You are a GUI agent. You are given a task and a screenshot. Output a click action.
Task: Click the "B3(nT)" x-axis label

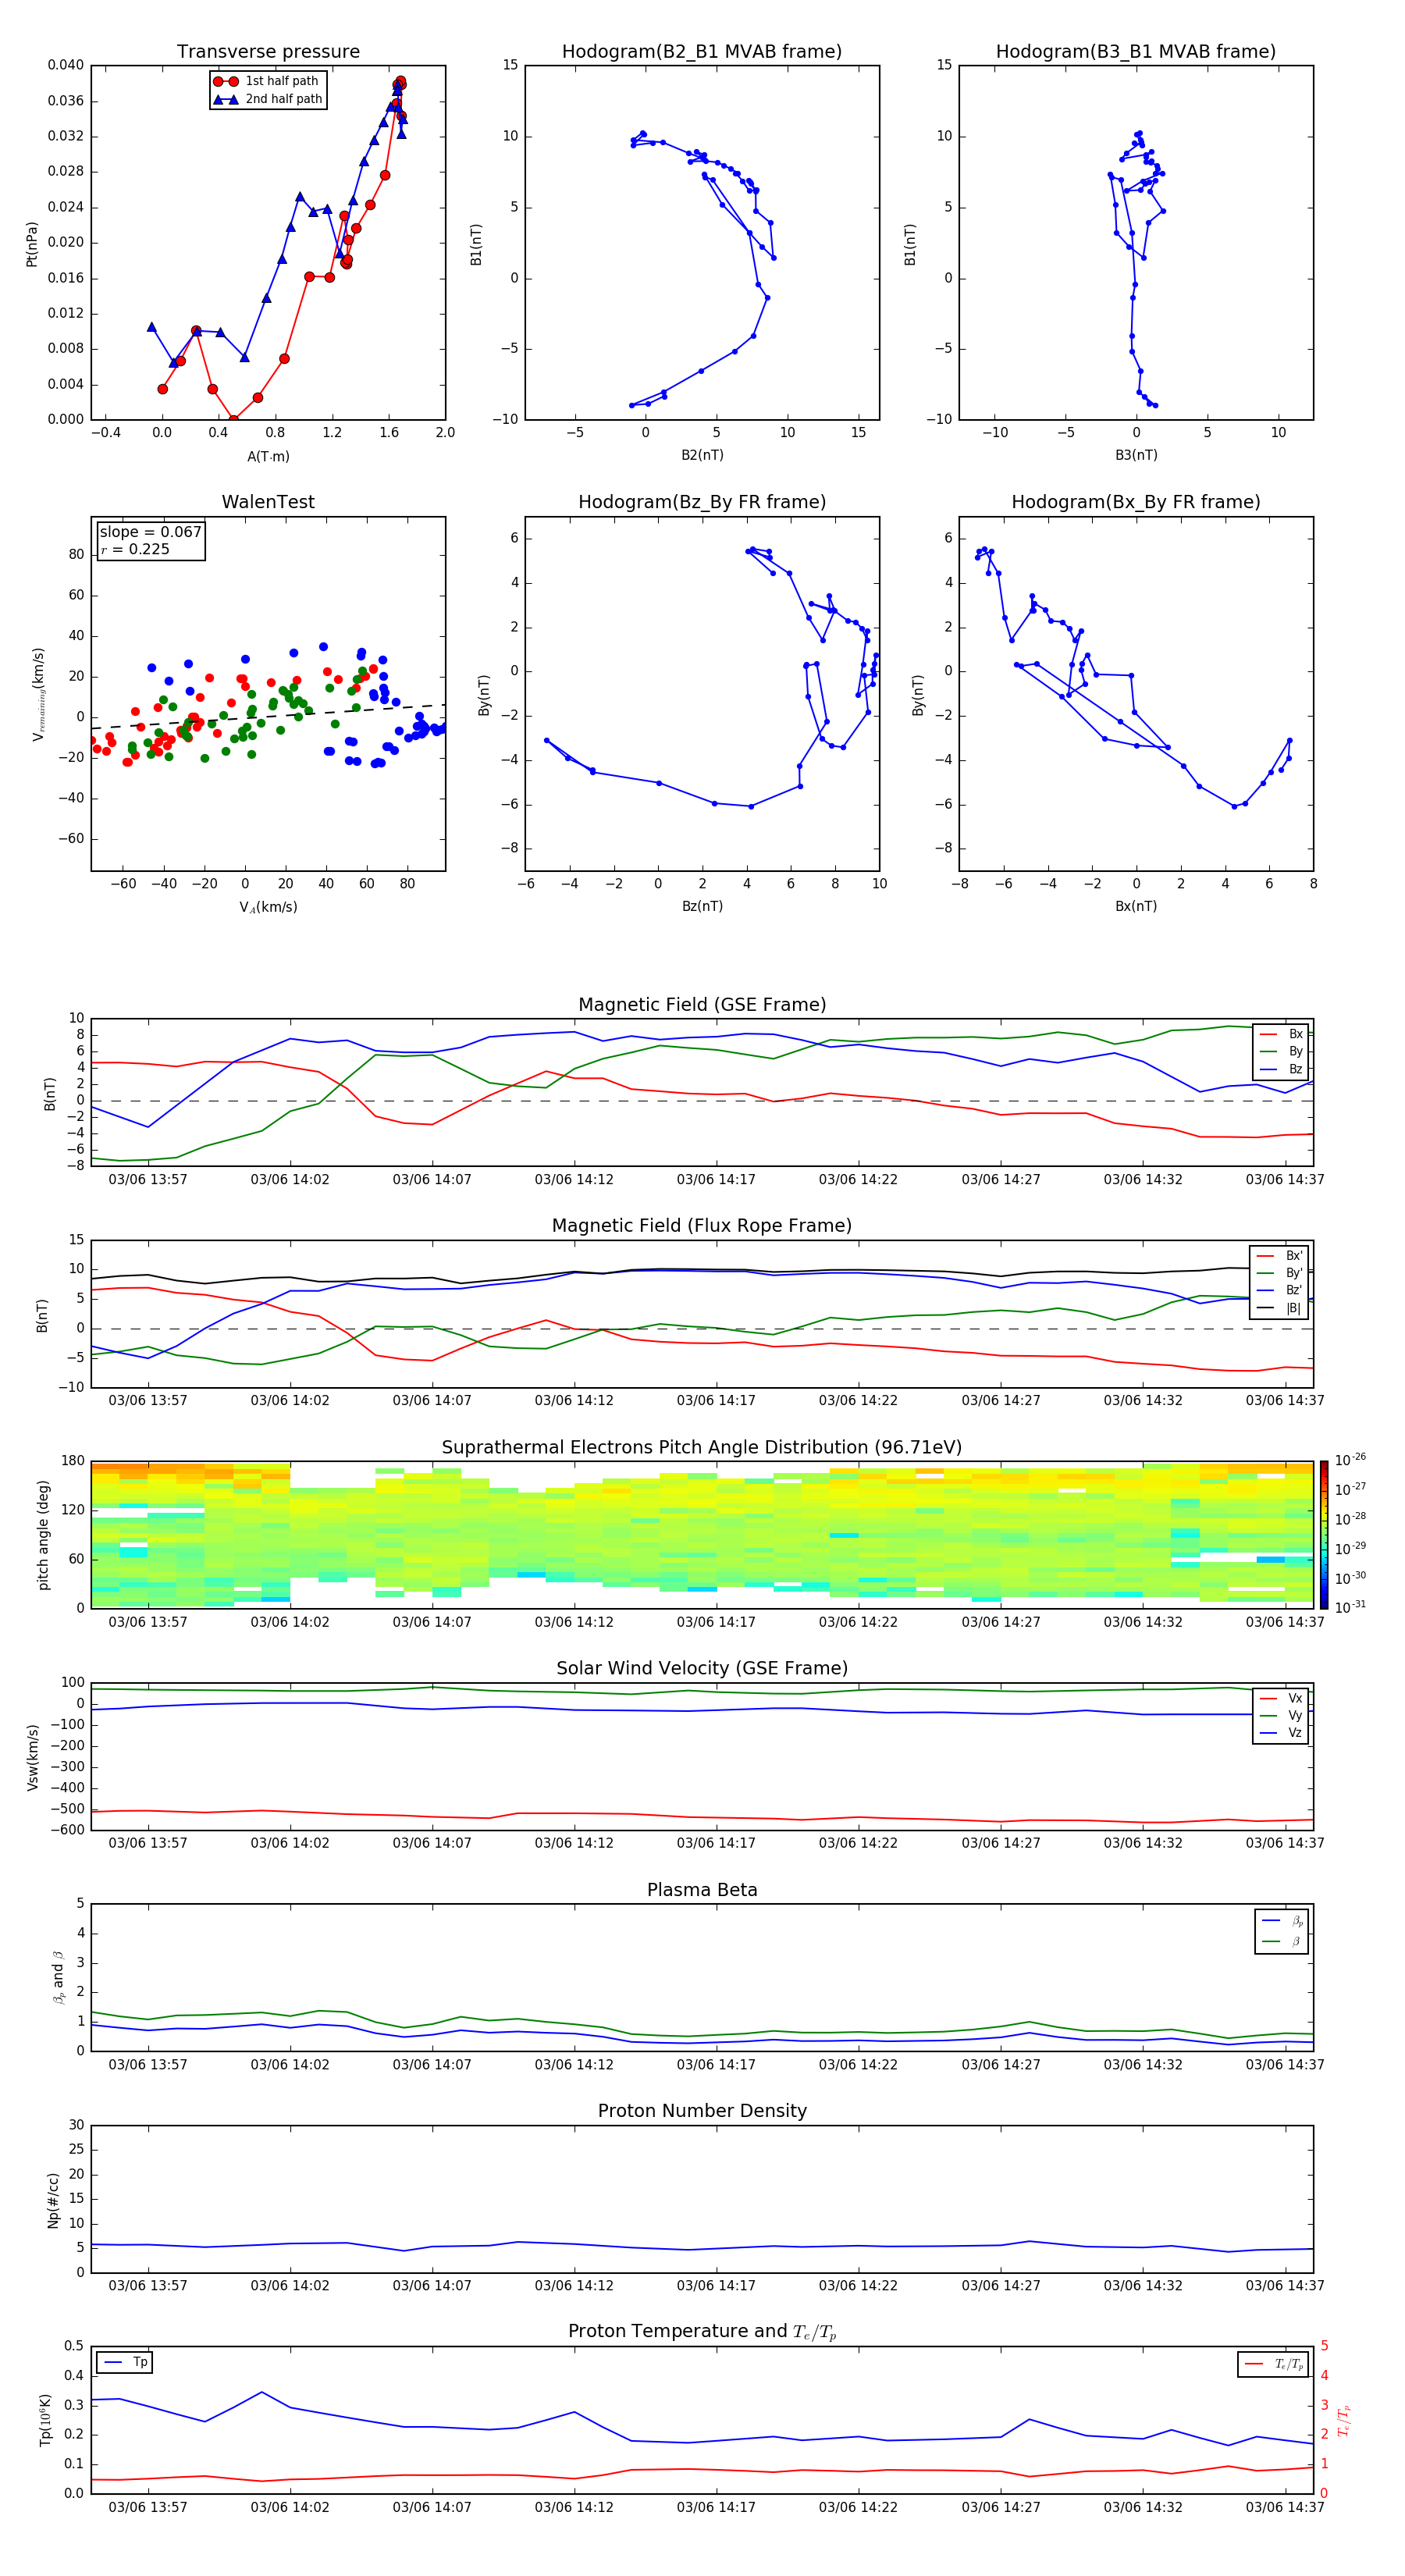coord(1136,455)
